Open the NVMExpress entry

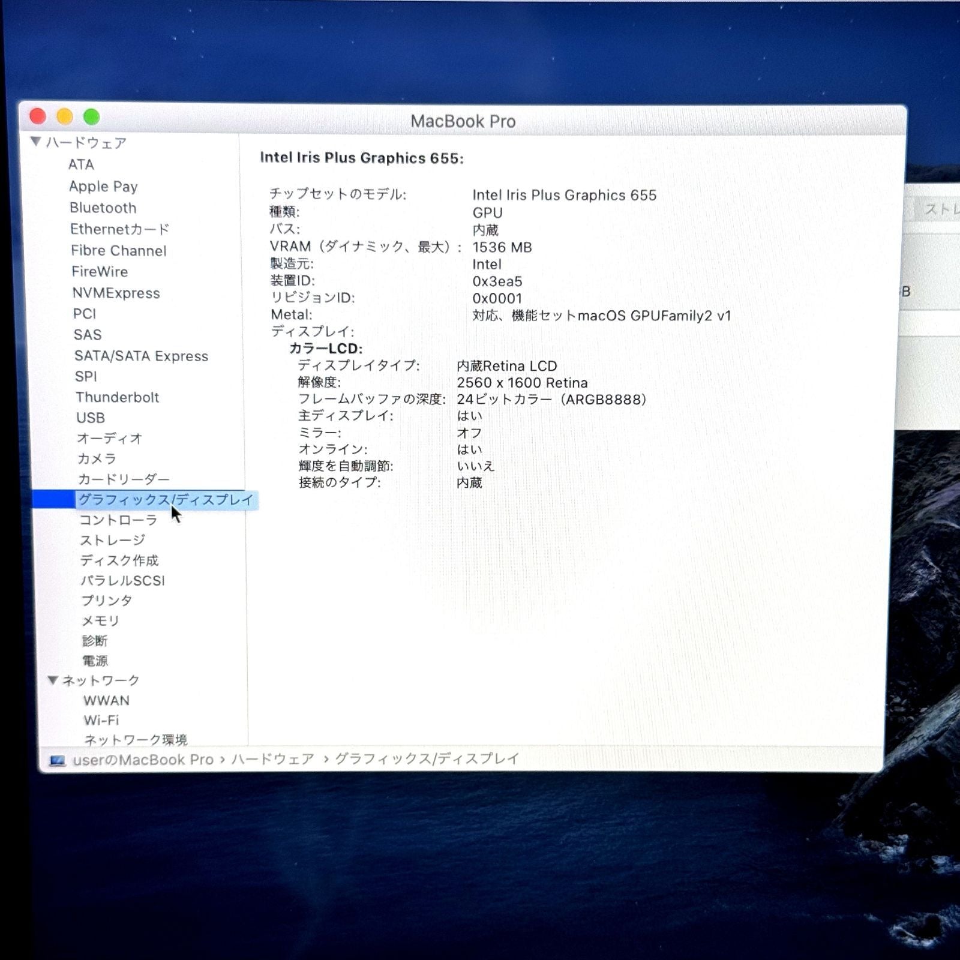click(116, 293)
